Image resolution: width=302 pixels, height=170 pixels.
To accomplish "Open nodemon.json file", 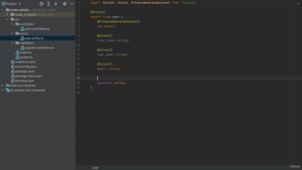I will click(x=25, y=62).
